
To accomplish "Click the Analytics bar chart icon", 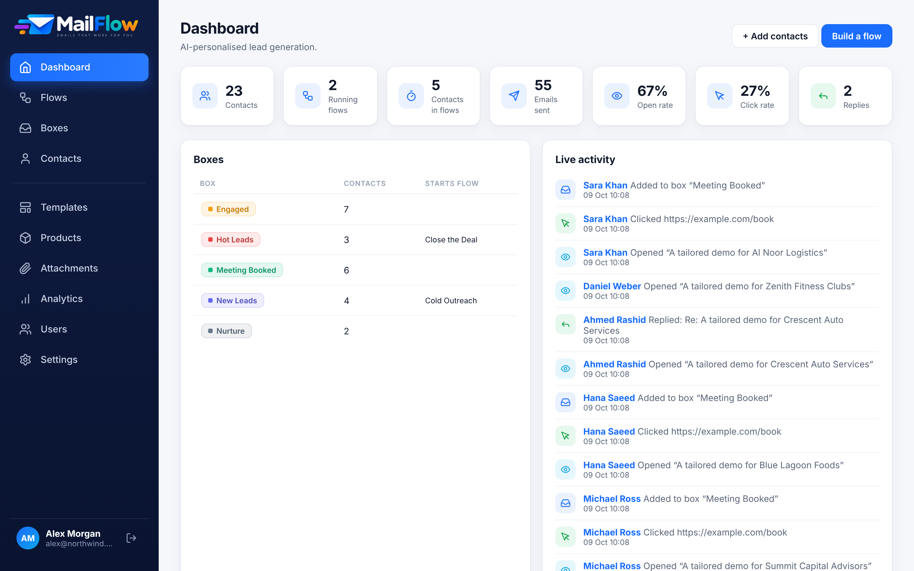I will click(x=25, y=299).
